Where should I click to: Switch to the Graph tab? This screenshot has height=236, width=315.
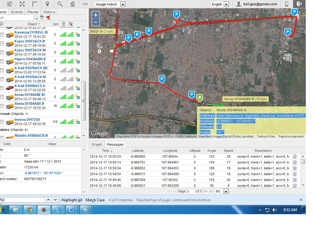97,144
